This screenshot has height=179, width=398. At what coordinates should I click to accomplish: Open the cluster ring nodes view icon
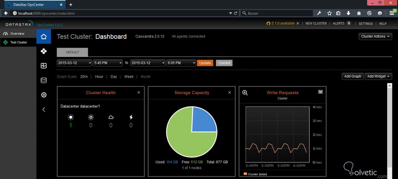(x=43, y=51)
